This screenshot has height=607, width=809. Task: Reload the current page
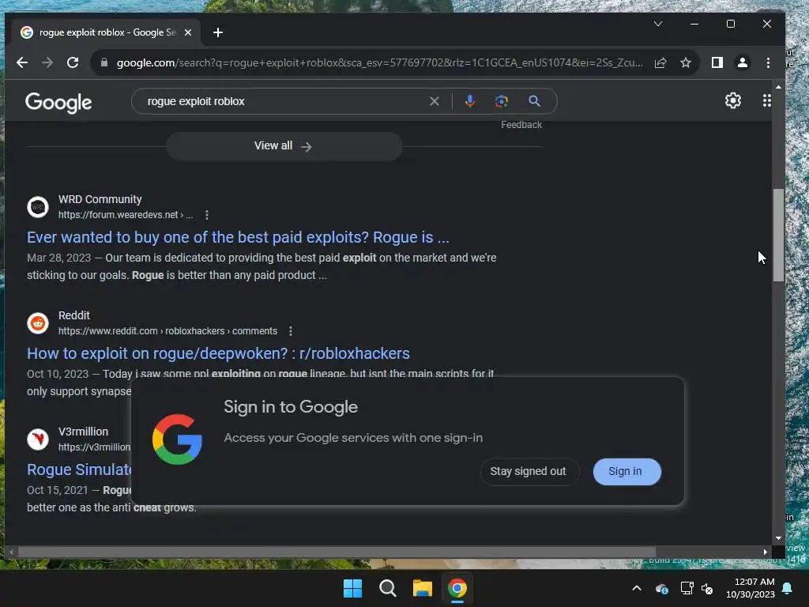pyautogui.click(x=73, y=63)
